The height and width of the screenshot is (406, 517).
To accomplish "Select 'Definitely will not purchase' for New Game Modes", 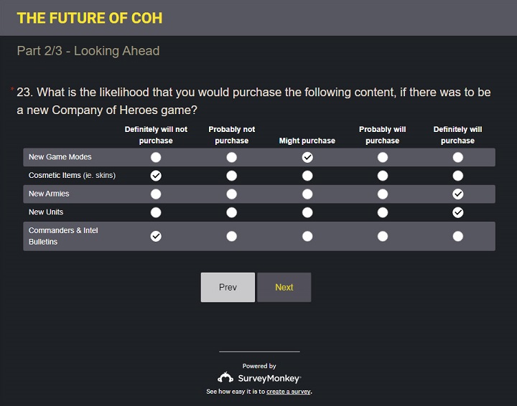I will click(x=156, y=157).
